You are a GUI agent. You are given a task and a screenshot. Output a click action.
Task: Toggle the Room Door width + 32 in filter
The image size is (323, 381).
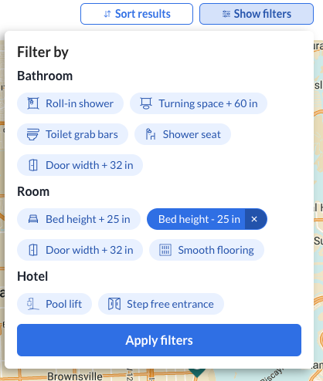(80, 250)
